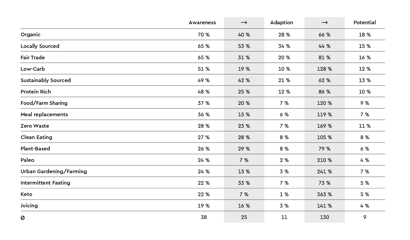Viewport: 410px width, 240px height.
Task: Click the arrow icon after Adaption header
Action: point(325,22)
